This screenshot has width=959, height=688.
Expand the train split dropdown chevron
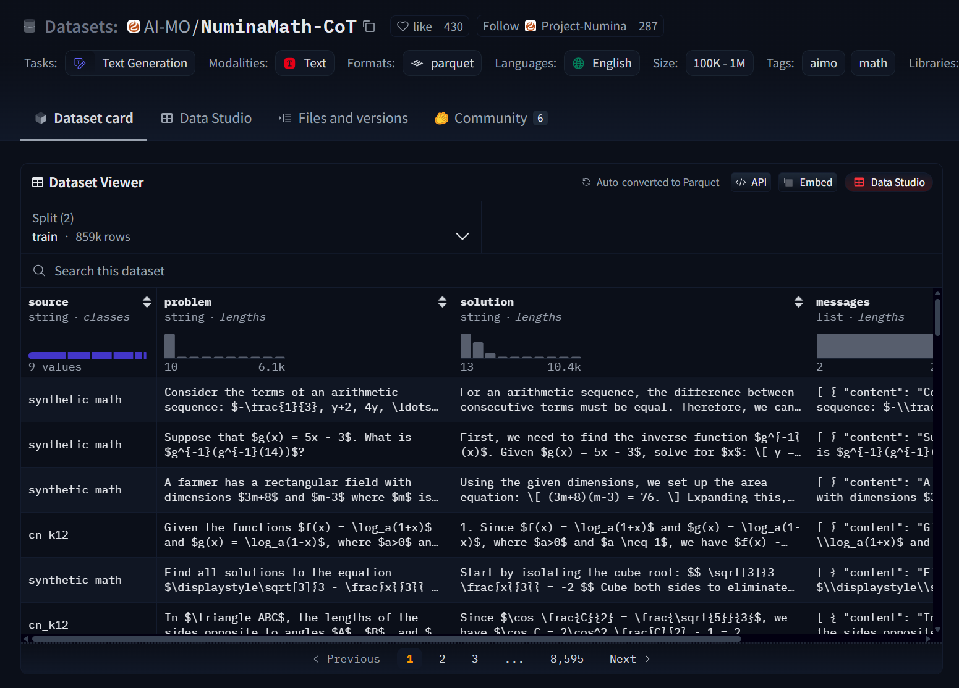462,237
